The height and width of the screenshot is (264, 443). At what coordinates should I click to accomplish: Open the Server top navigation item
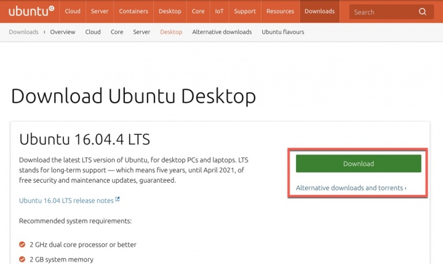coord(100,11)
